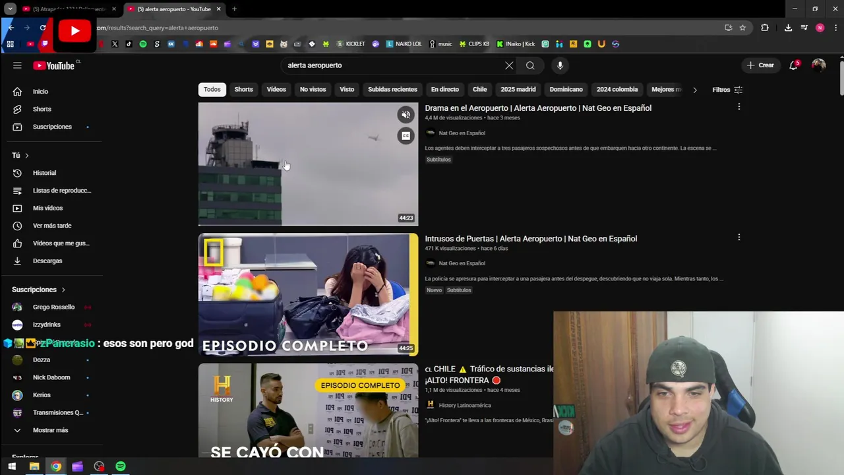The height and width of the screenshot is (475, 844).
Task: Play the Intrusos de Puertas thumbnail
Action: click(x=308, y=294)
